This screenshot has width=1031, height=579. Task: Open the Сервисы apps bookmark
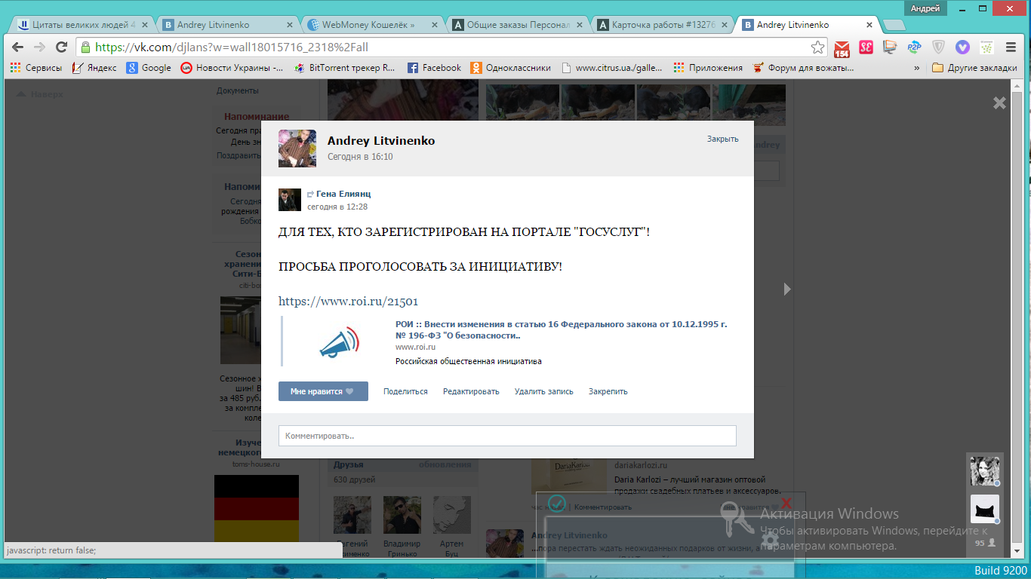[36, 68]
